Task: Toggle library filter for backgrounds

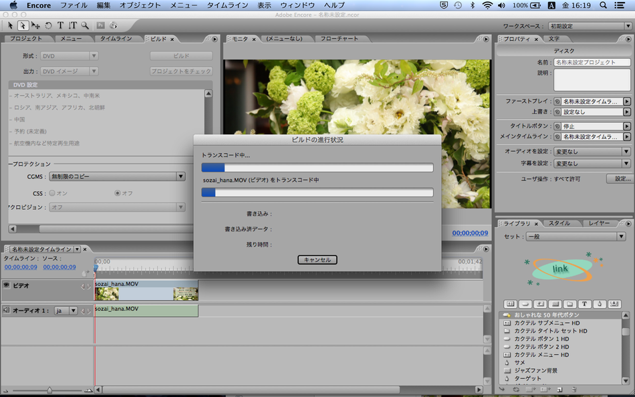Action: (x=555, y=304)
